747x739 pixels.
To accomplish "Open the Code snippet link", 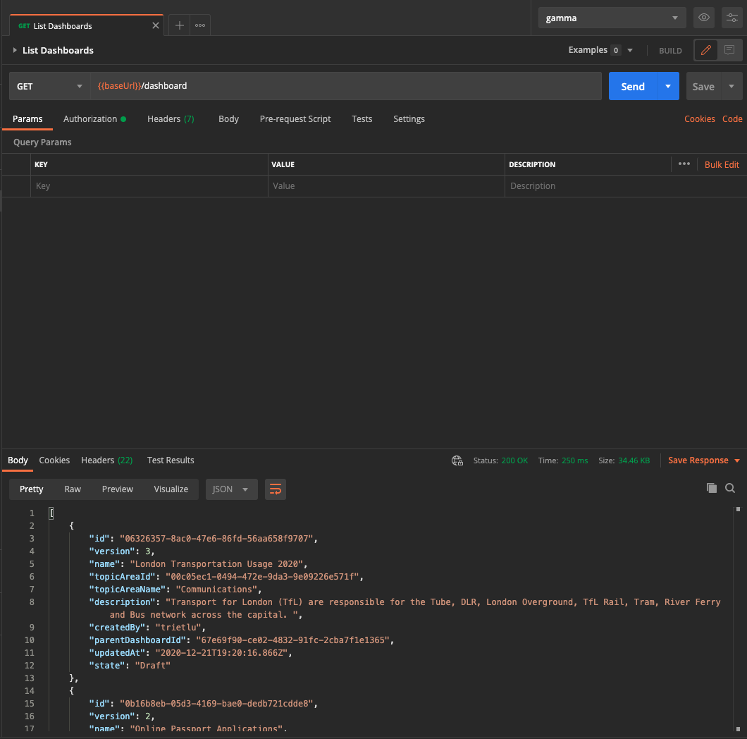I will [x=731, y=119].
